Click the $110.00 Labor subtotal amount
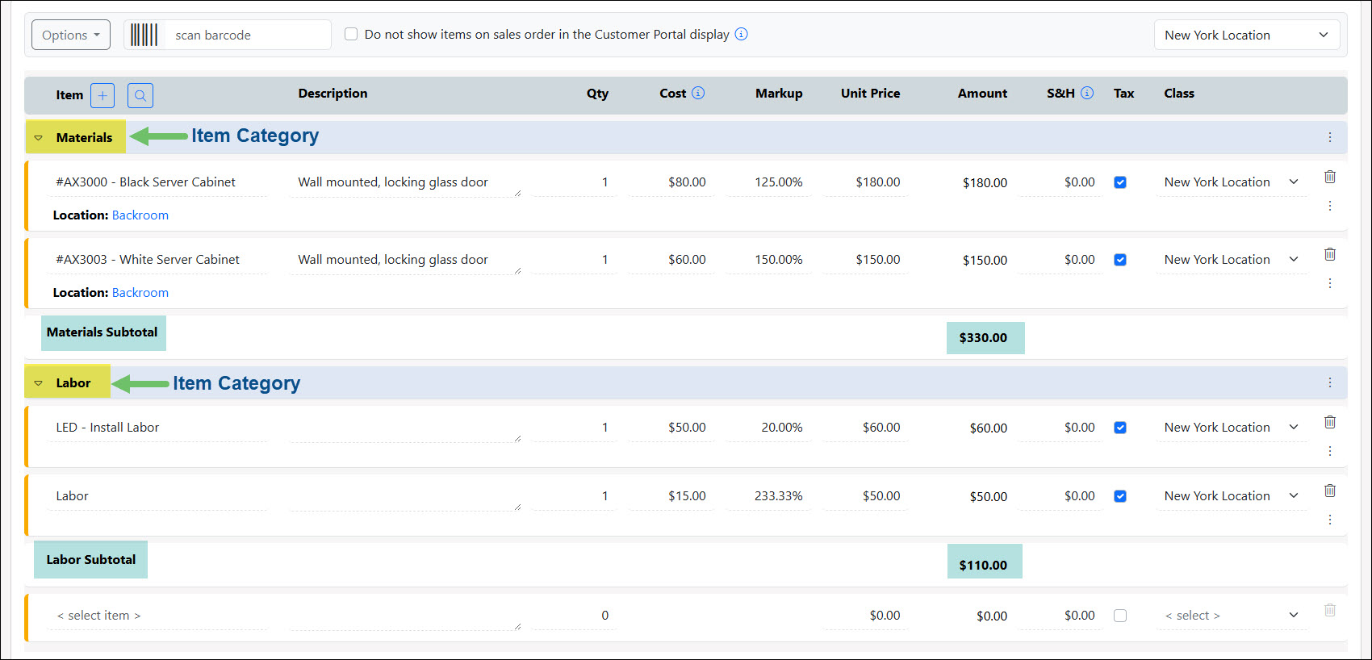 [985, 565]
